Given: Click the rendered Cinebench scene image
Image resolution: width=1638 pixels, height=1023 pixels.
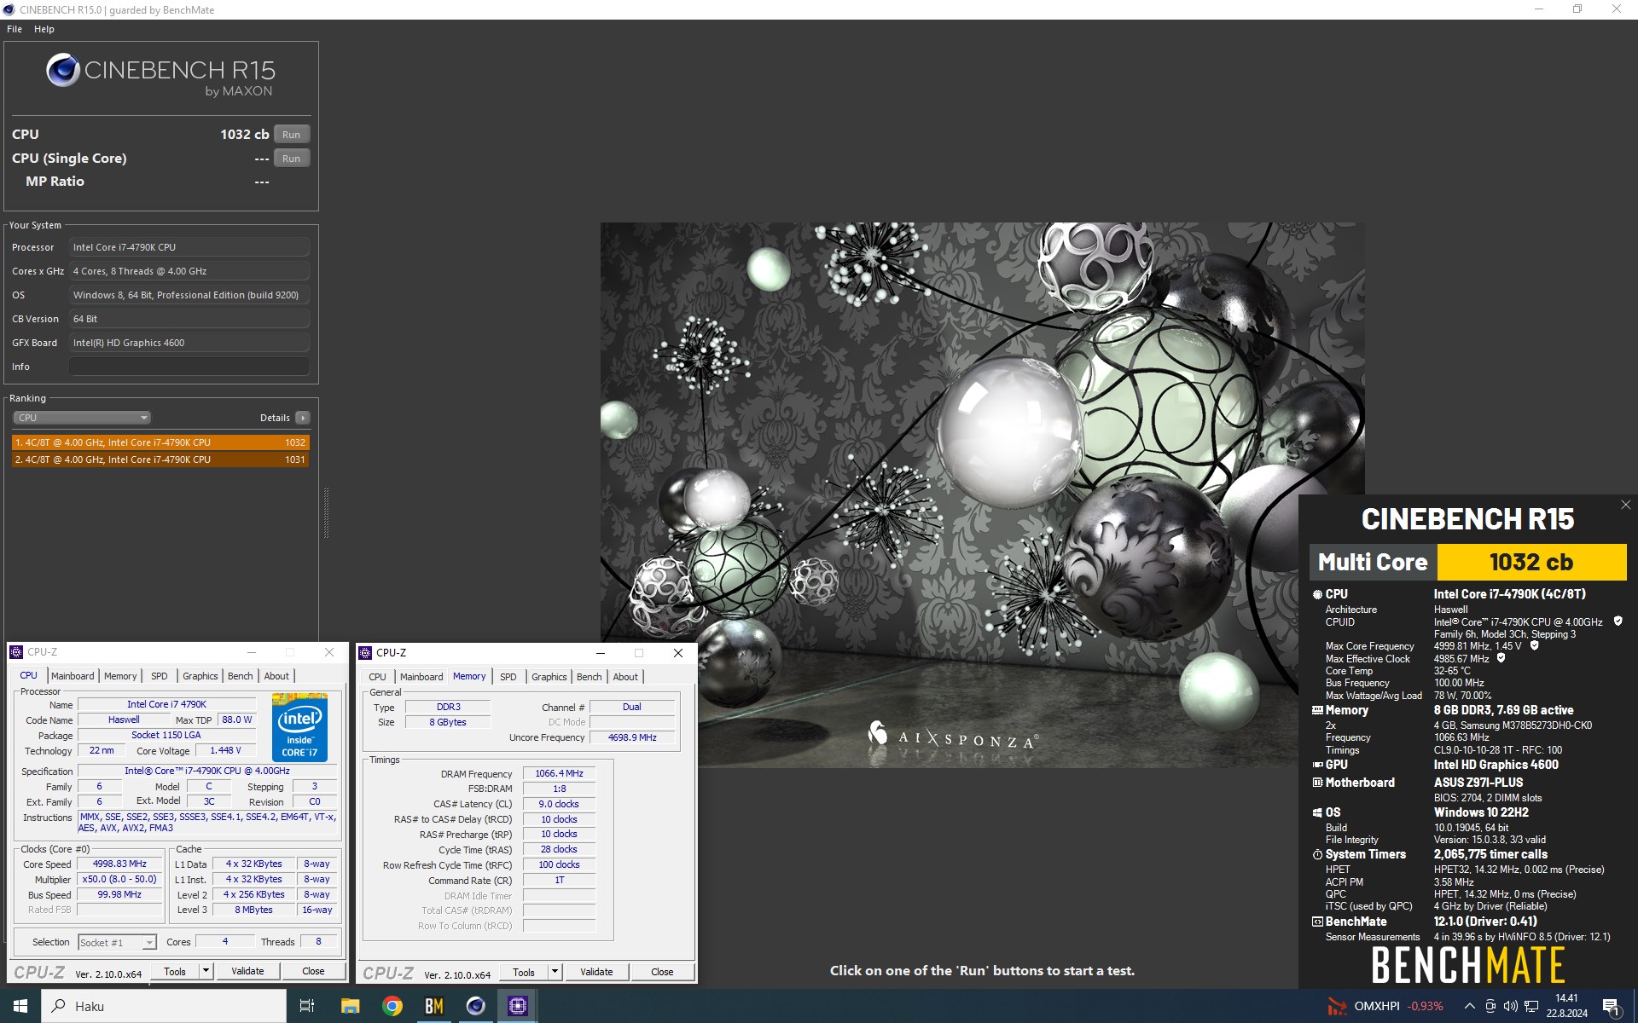Looking at the screenshot, I should point(982,494).
